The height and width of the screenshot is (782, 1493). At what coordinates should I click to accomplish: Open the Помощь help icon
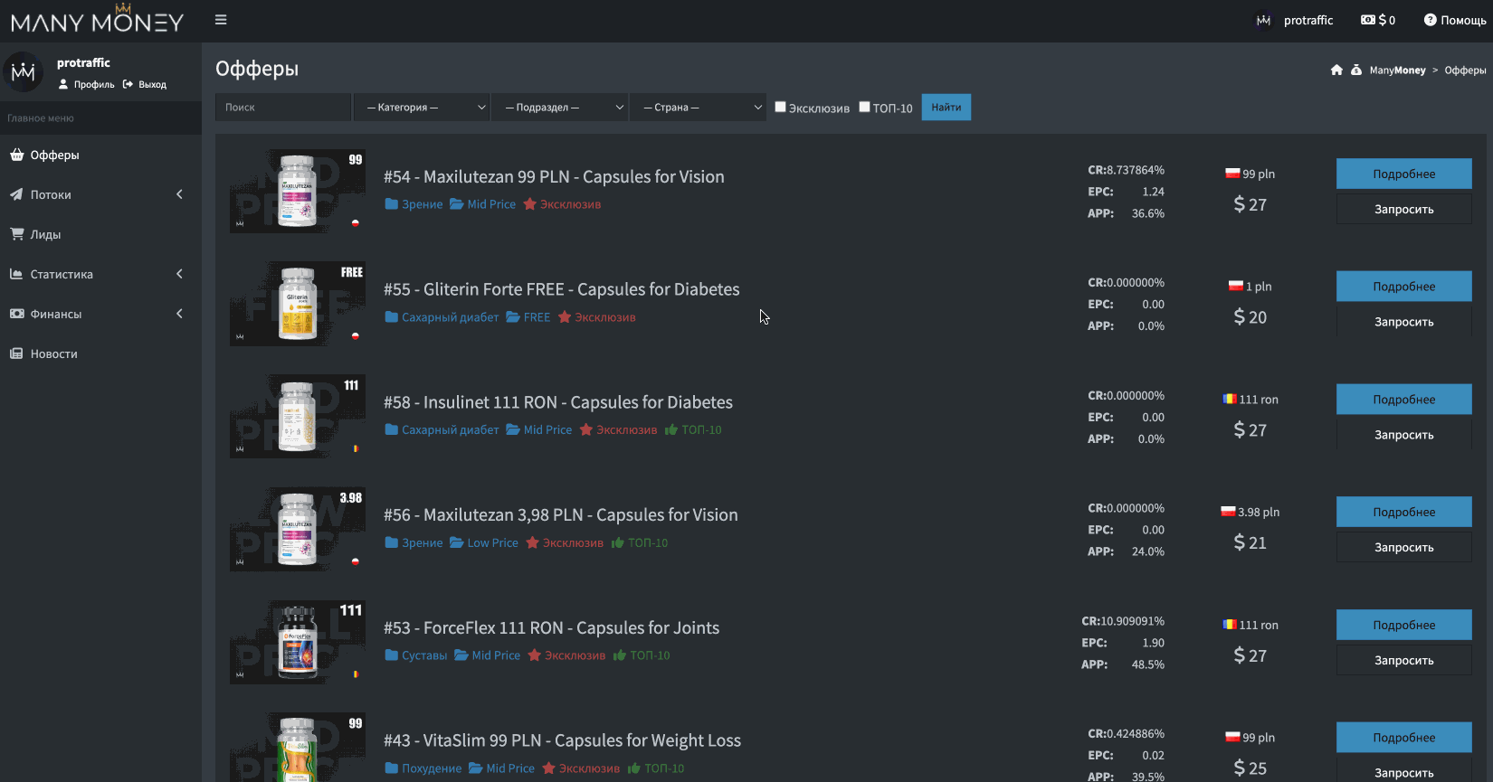[x=1430, y=20]
